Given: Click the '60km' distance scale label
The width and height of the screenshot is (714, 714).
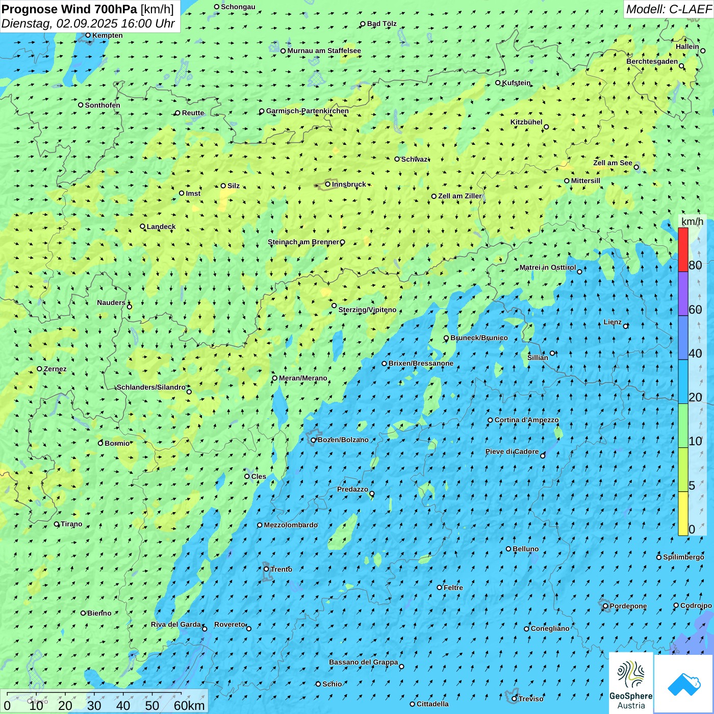Looking at the screenshot, I should coord(189,705).
